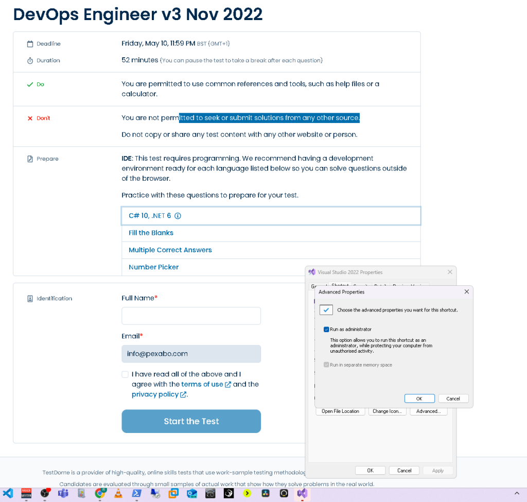Click the Full Name input field
Viewport: 527px width, 502px height.
point(191,316)
